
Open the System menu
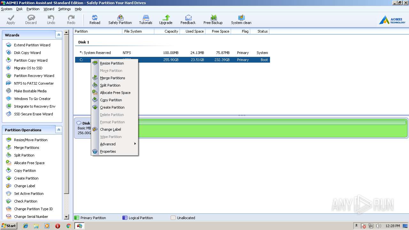tap(7, 9)
